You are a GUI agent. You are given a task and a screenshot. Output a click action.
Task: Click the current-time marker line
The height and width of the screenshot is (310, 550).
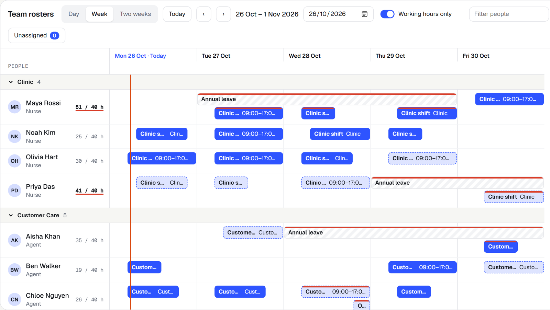pos(131,192)
